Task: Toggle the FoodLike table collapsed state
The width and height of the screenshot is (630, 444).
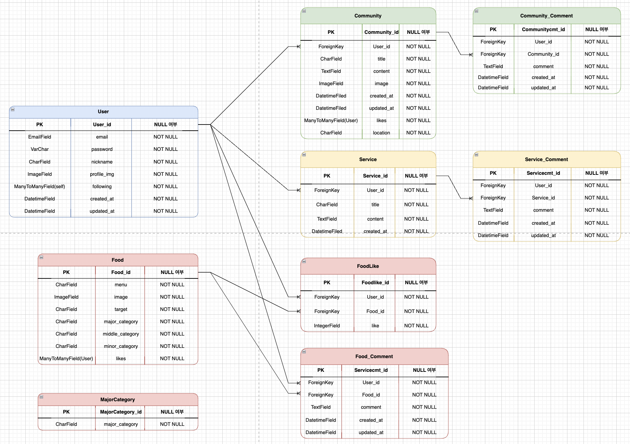Action: click(305, 261)
